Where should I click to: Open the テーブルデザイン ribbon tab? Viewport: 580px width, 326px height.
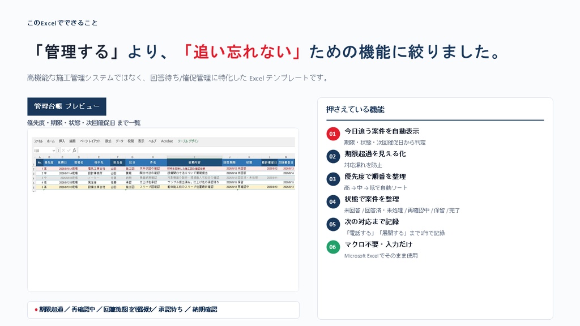click(x=188, y=141)
